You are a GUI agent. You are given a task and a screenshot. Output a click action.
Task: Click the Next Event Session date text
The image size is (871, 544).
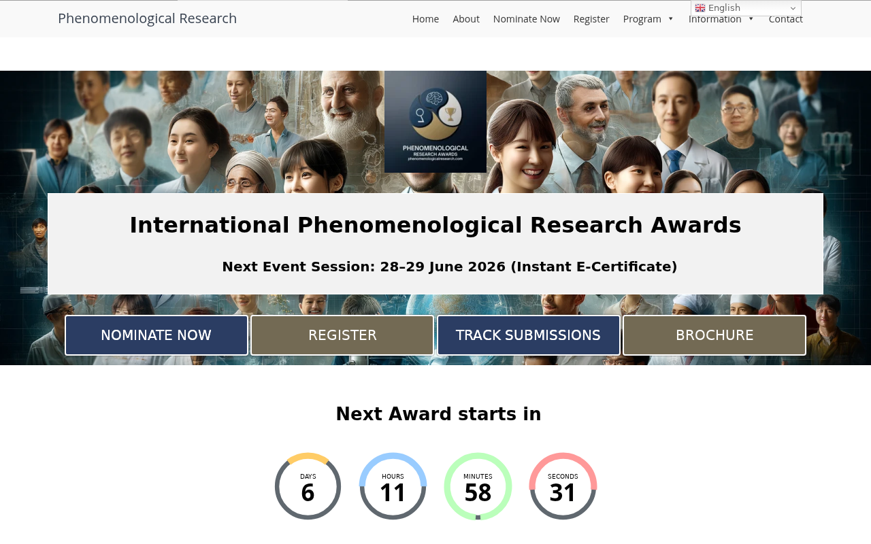point(450,267)
